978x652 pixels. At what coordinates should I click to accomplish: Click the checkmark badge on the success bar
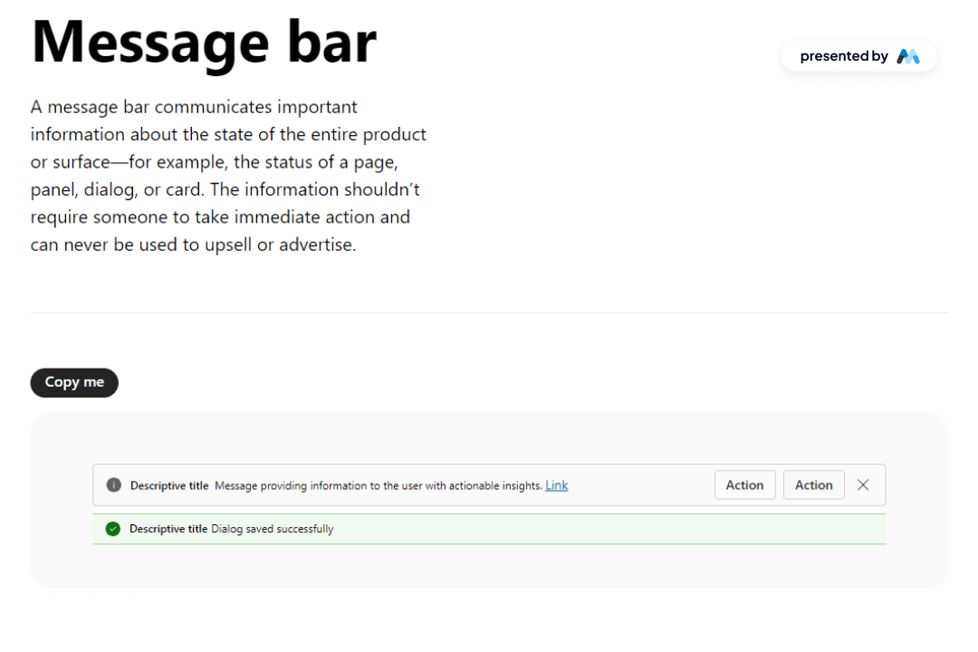point(112,528)
